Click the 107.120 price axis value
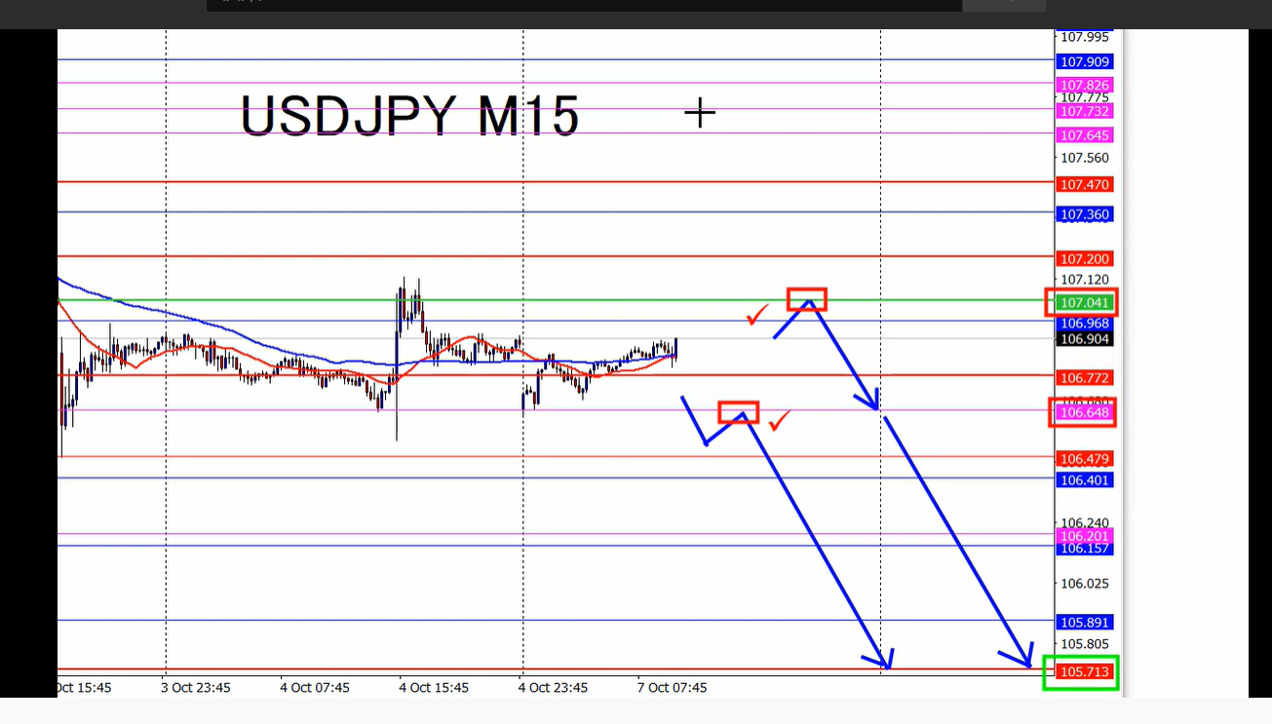 pyautogui.click(x=1085, y=280)
